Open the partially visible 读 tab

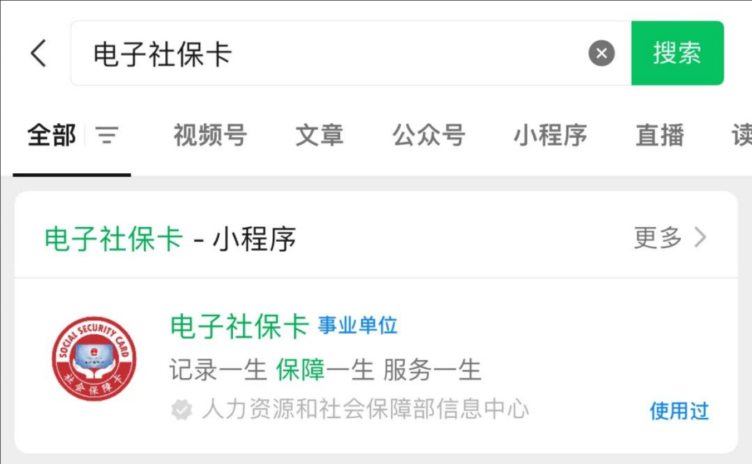point(741,135)
